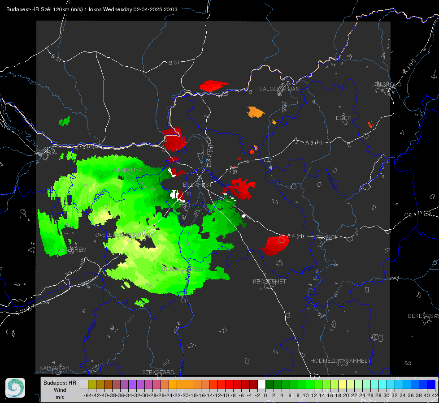The height and width of the screenshot is (403, 439).
Task: Select the olive swatch between -64 and -42
Action: click(x=92, y=384)
